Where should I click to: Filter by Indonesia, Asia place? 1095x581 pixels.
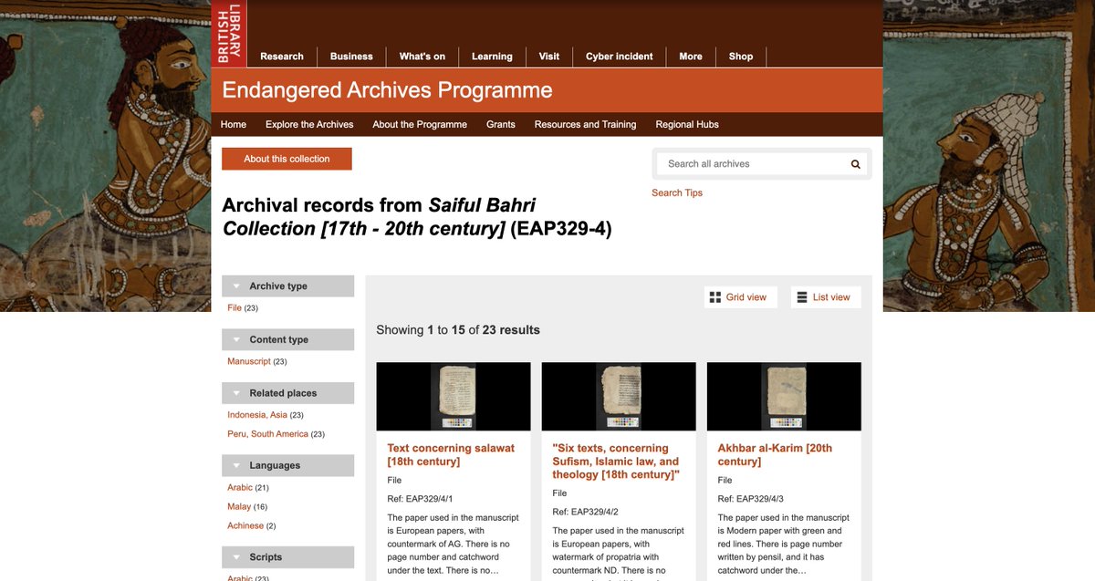tap(257, 415)
